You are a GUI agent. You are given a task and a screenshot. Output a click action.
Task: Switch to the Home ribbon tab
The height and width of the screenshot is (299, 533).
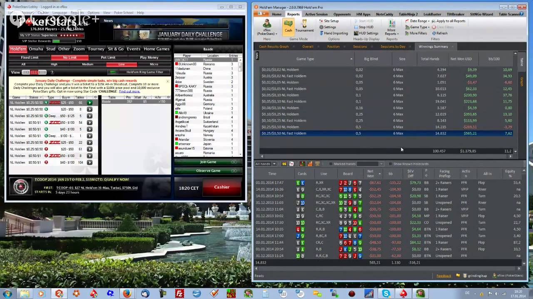(276, 14)
